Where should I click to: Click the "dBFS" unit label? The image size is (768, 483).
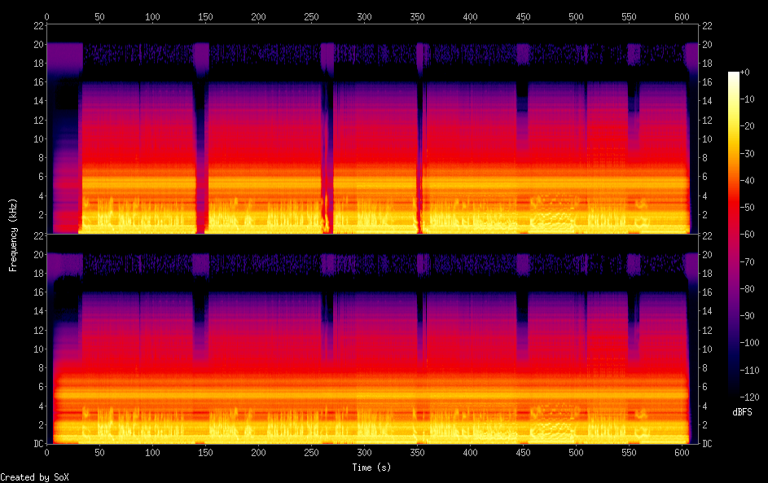coord(742,412)
